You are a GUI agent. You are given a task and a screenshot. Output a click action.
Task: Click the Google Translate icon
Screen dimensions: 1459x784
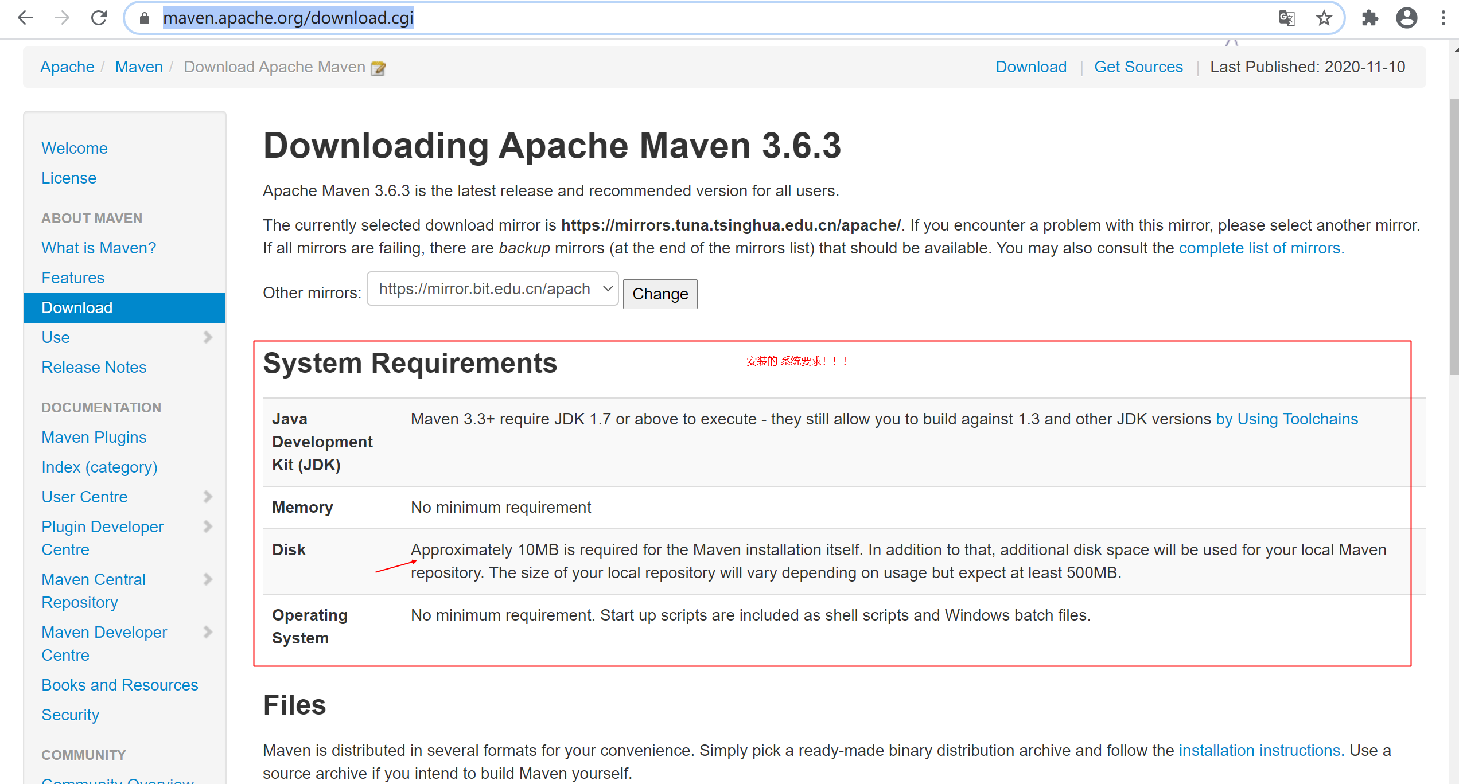(x=1287, y=18)
